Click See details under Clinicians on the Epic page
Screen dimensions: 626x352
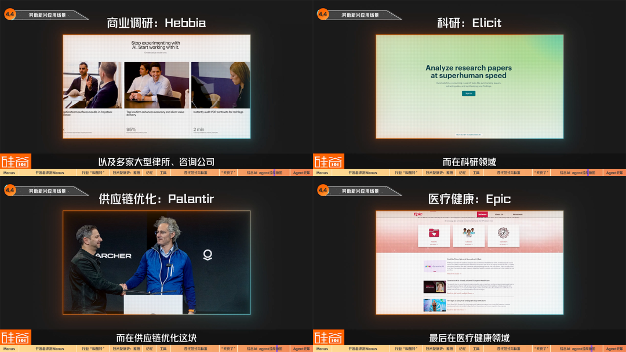click(x=469, y=244)
